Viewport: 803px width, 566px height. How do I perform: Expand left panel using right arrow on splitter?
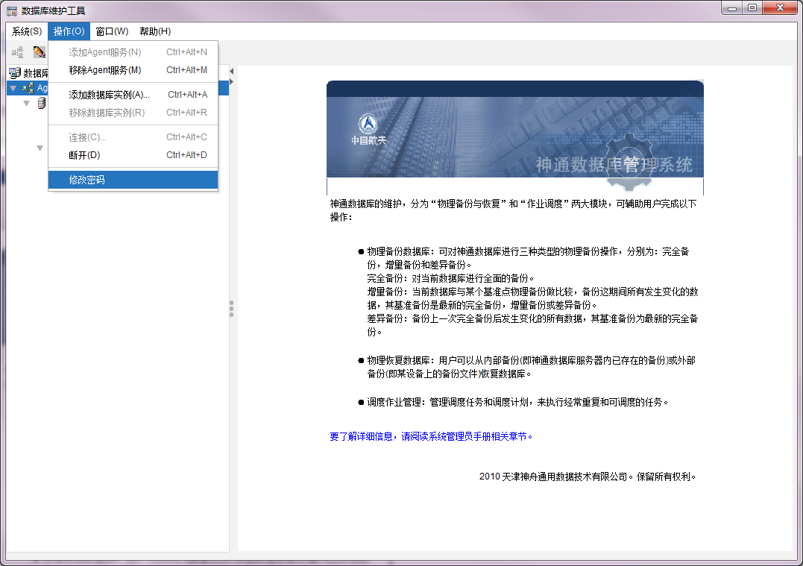coord(231,81)
